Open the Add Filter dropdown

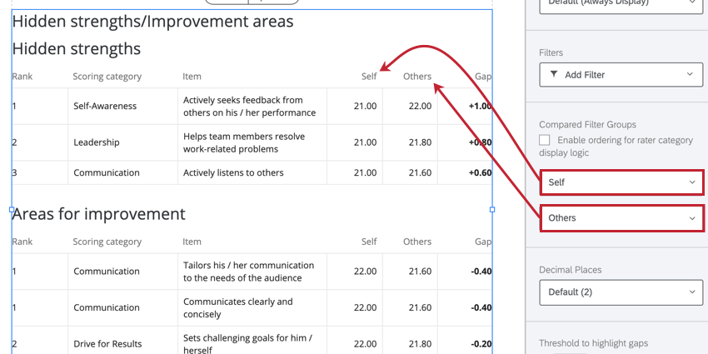coord(621,75)
